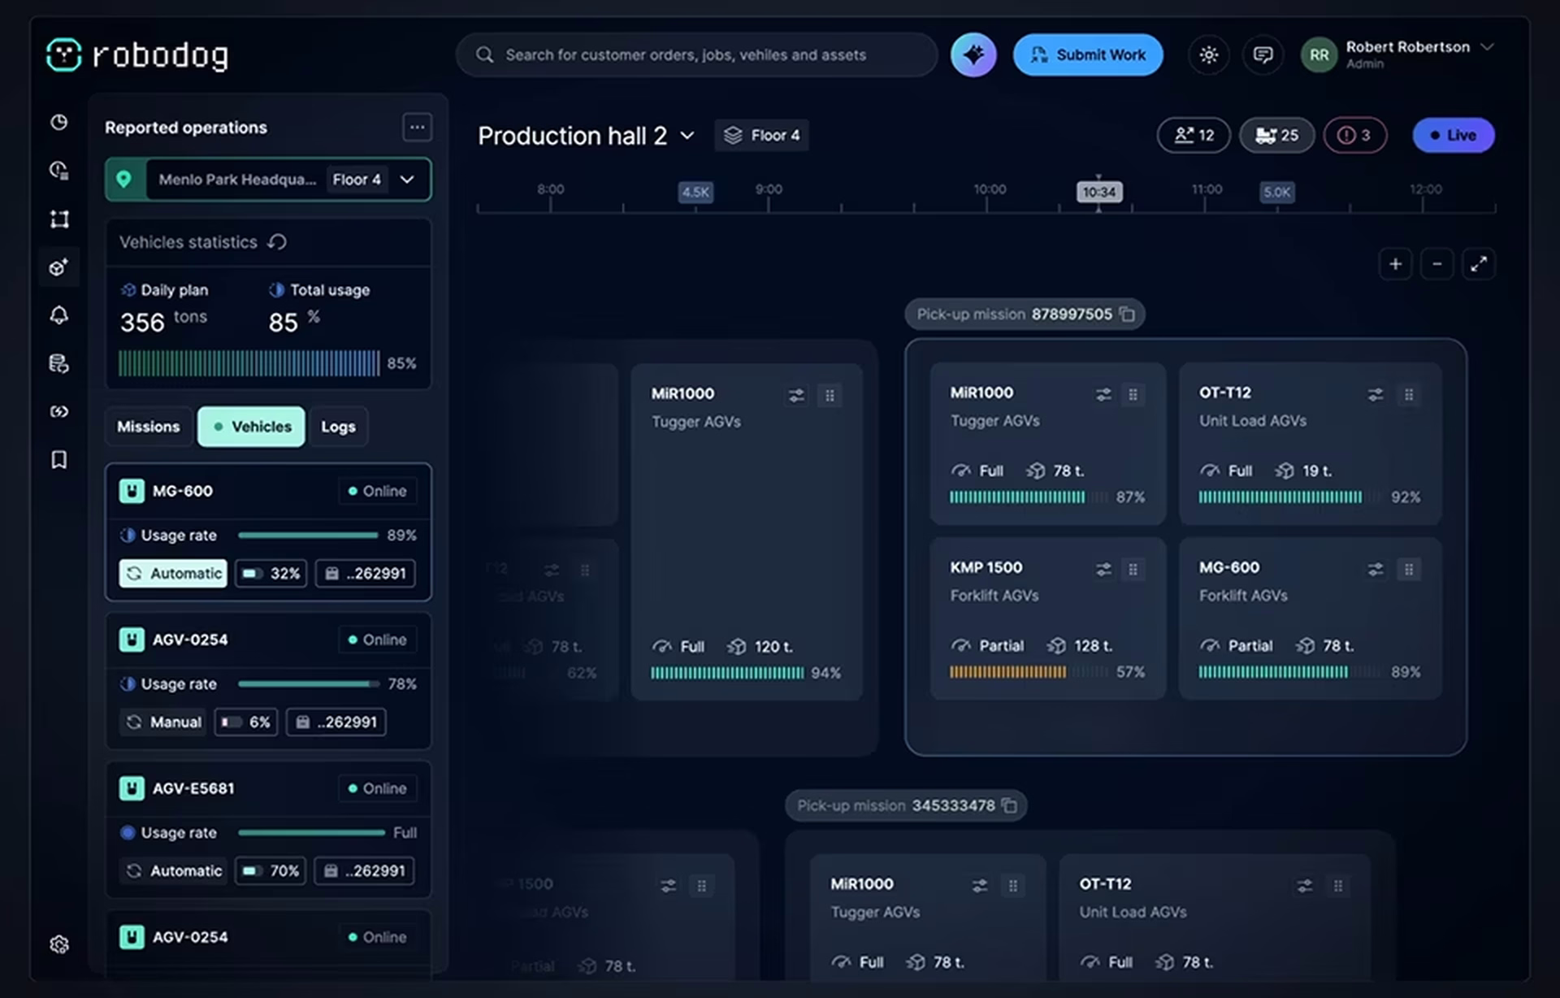Toggle Manual mode on AGV-0254
The height and width of the screenshot is (998, 1560).
click(164, 722)
